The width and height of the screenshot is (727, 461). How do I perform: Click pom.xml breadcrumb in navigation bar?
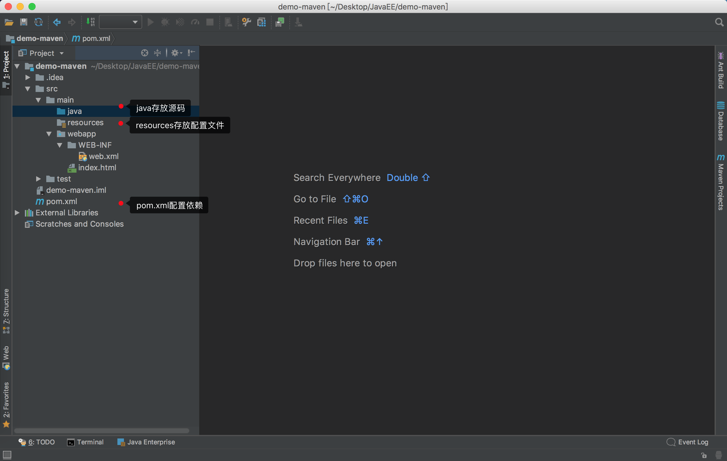coord(91,39)
